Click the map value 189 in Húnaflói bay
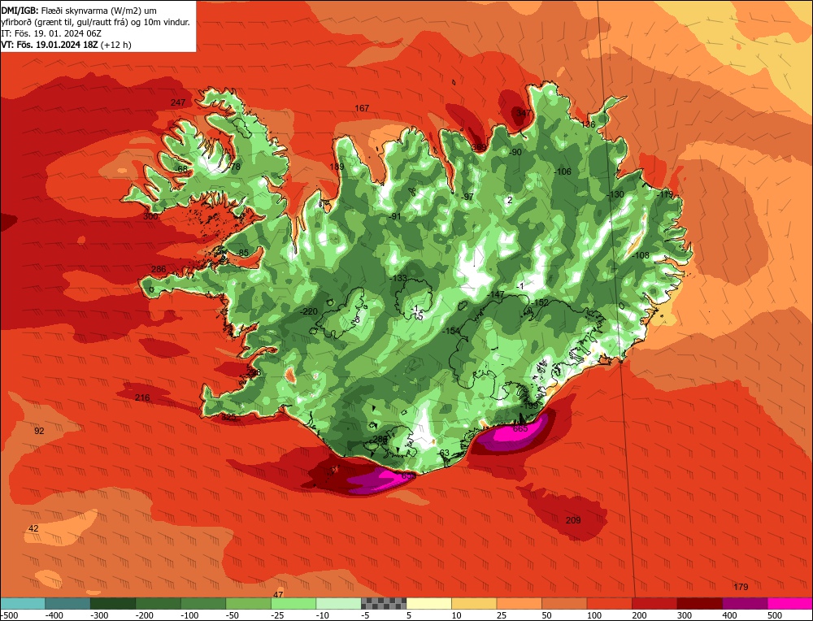Image resolution: width=813 pixels, height=621 pixels. coord(337,167)
